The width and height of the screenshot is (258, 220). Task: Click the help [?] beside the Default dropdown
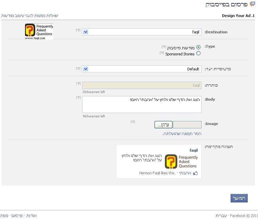point(78,68)
